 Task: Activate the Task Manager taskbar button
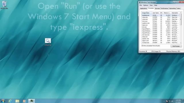pyautogui.click(x=31, y=101)
